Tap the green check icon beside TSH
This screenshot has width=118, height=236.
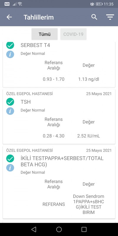click(10, 102)
